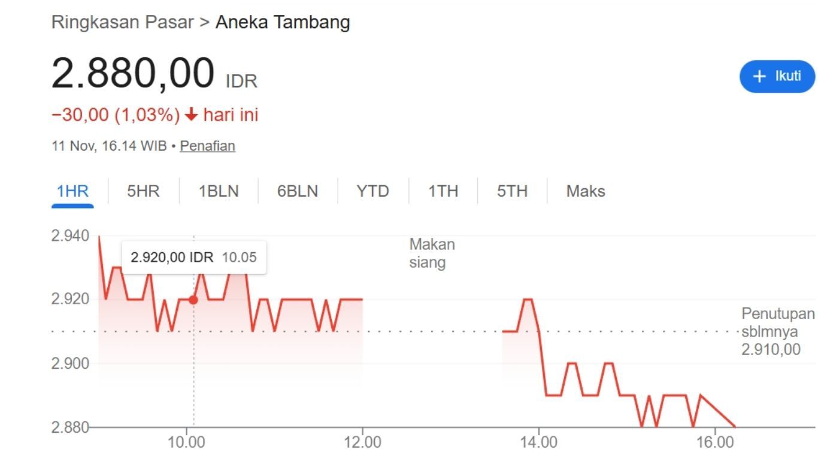Image resolution: width=818 pixels, height=459 pixels.
Task: Click the 14.00 time axis label
Action: pyautogui.click(x=539, y=442)
